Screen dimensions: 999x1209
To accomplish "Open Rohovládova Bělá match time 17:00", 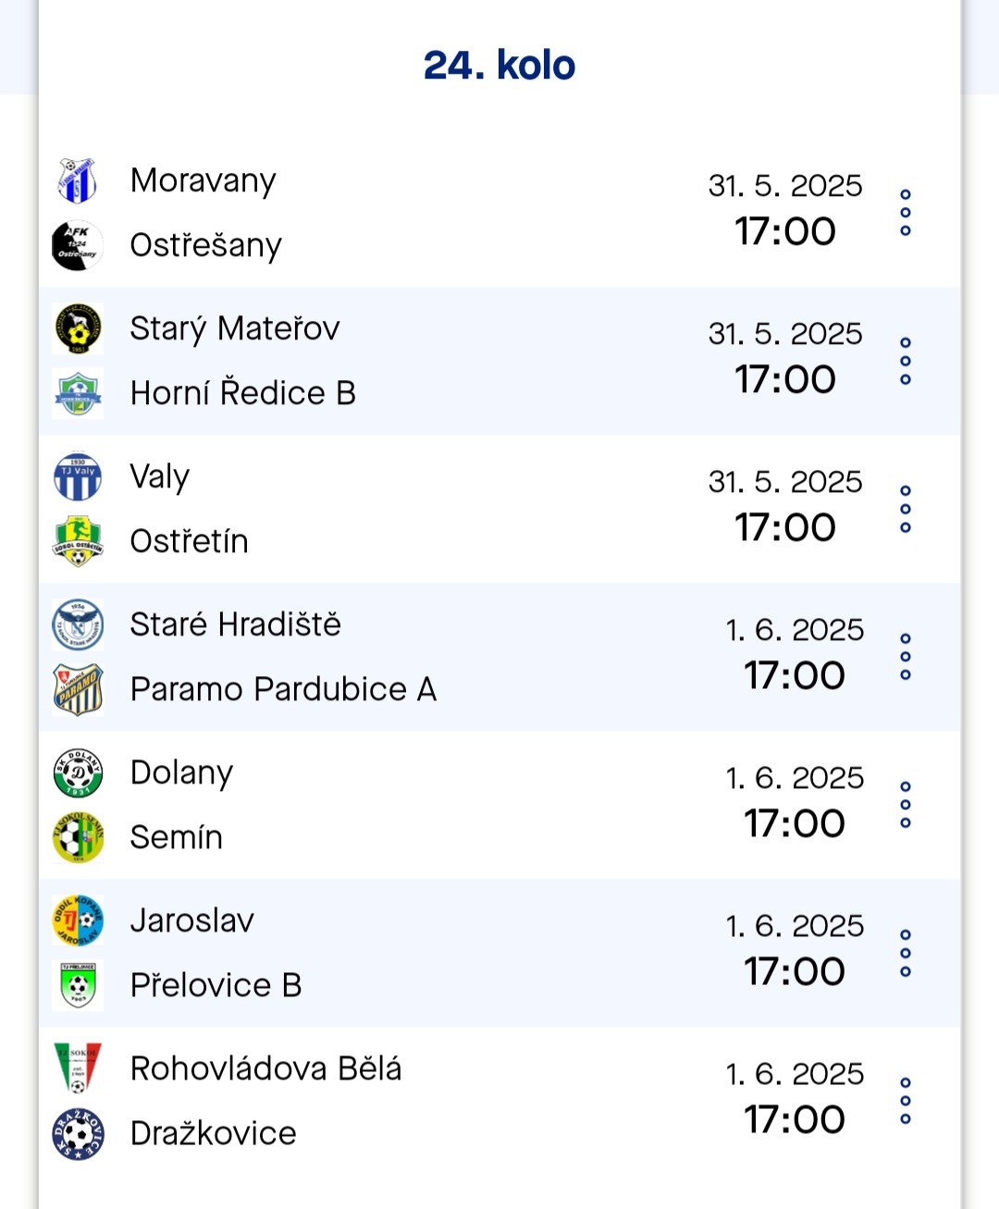I will [x=795, y=1119].
